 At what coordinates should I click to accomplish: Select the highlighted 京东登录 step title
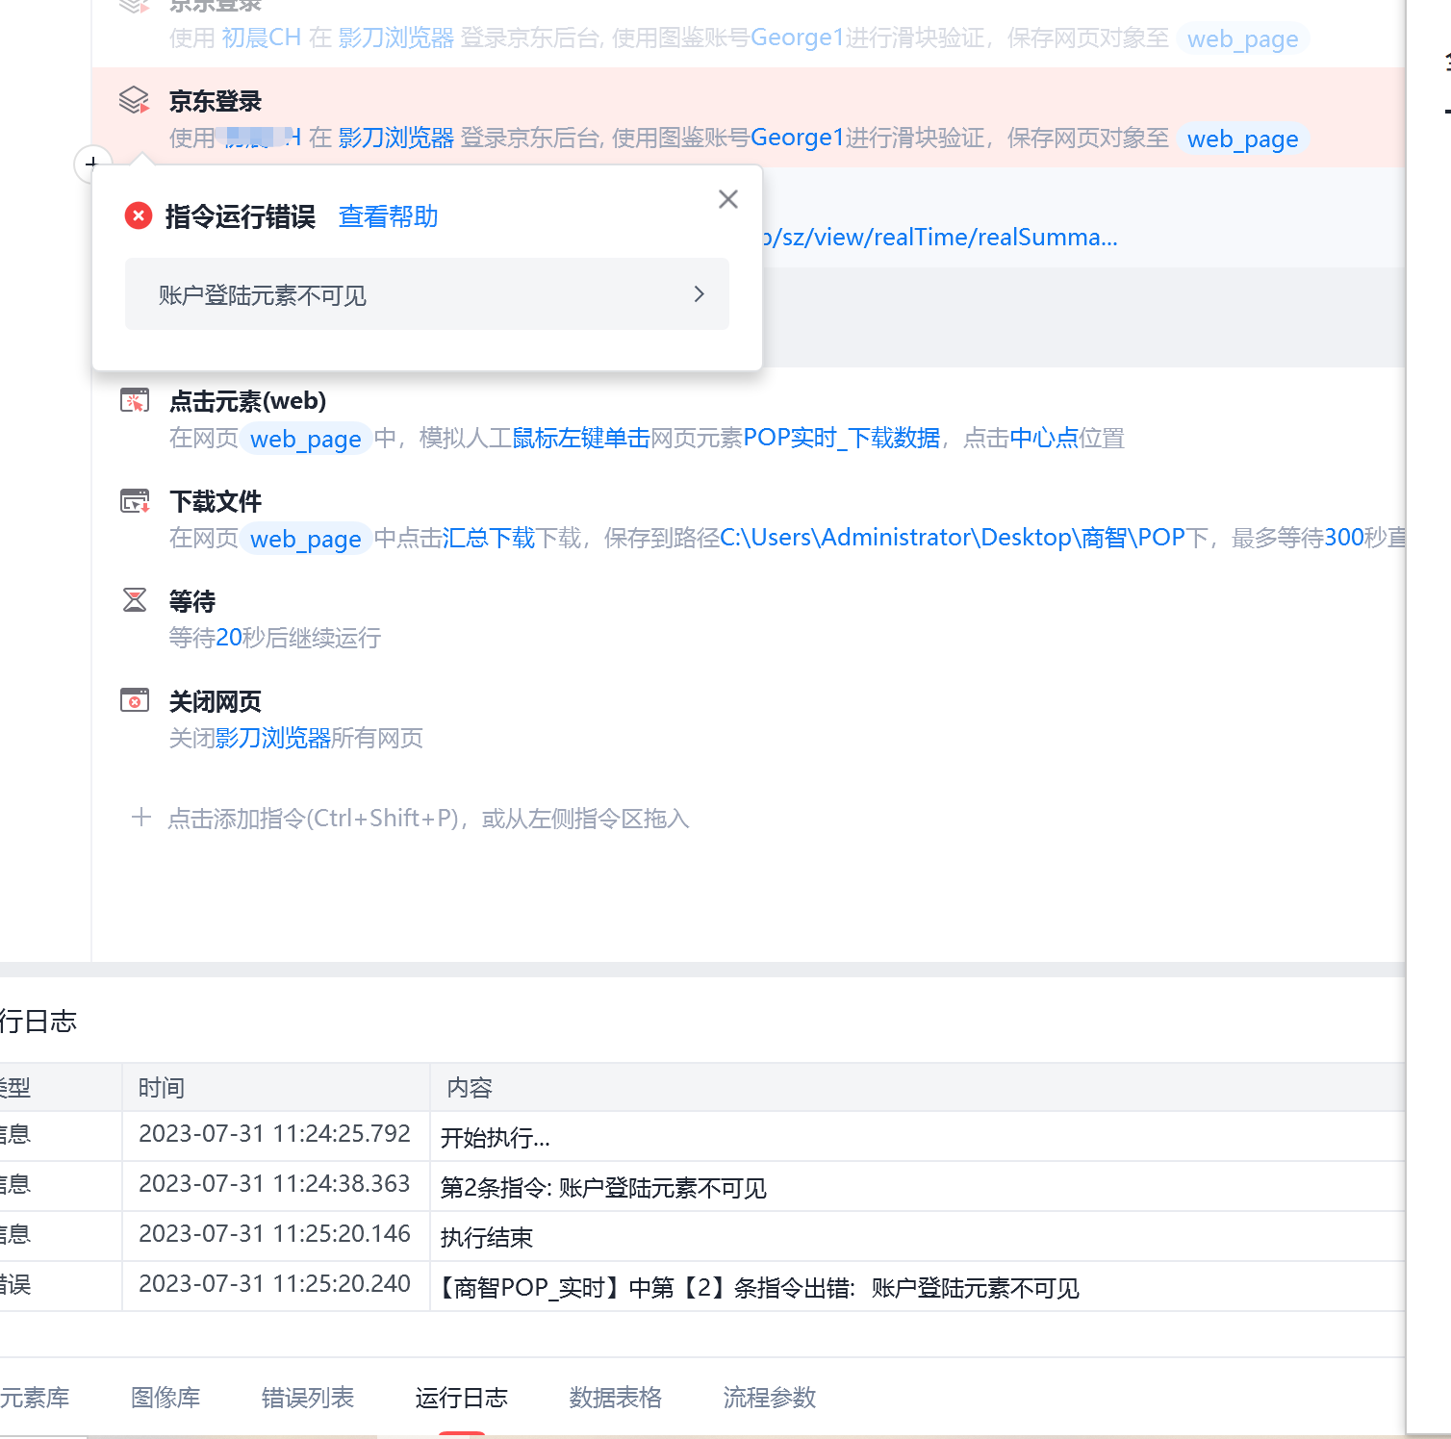tap(216, 101)
